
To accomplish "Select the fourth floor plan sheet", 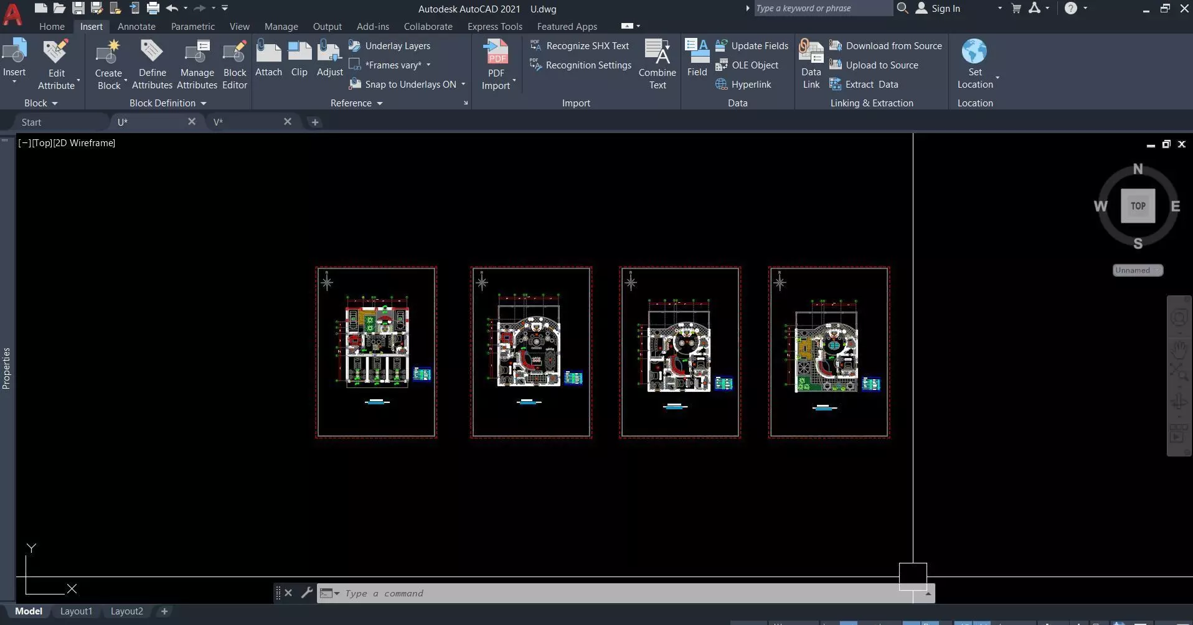I will [829, 353].
